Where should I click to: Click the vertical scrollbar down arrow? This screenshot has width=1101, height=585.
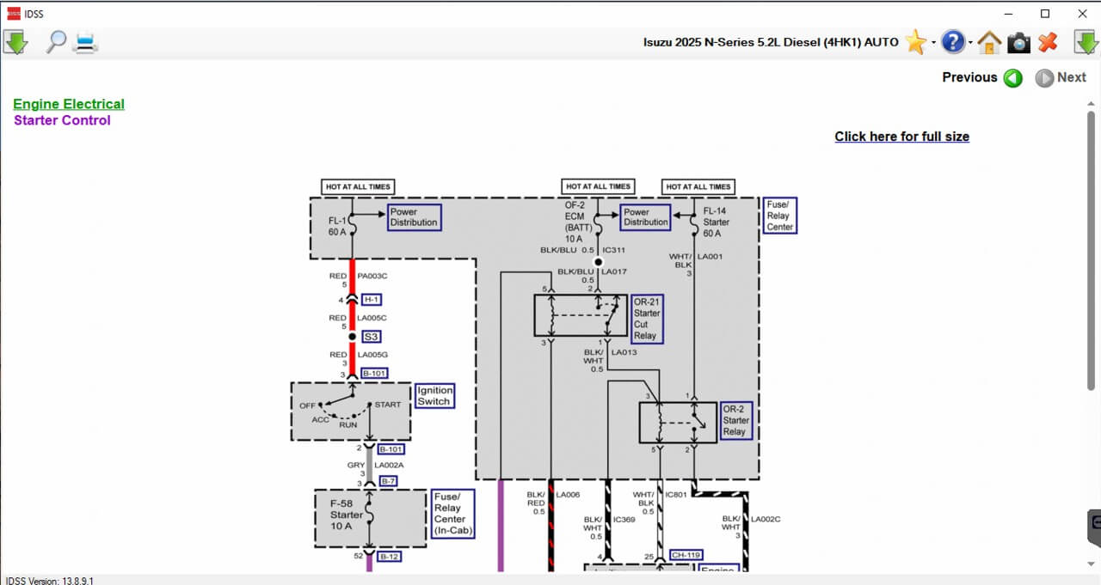point(1091,564)
